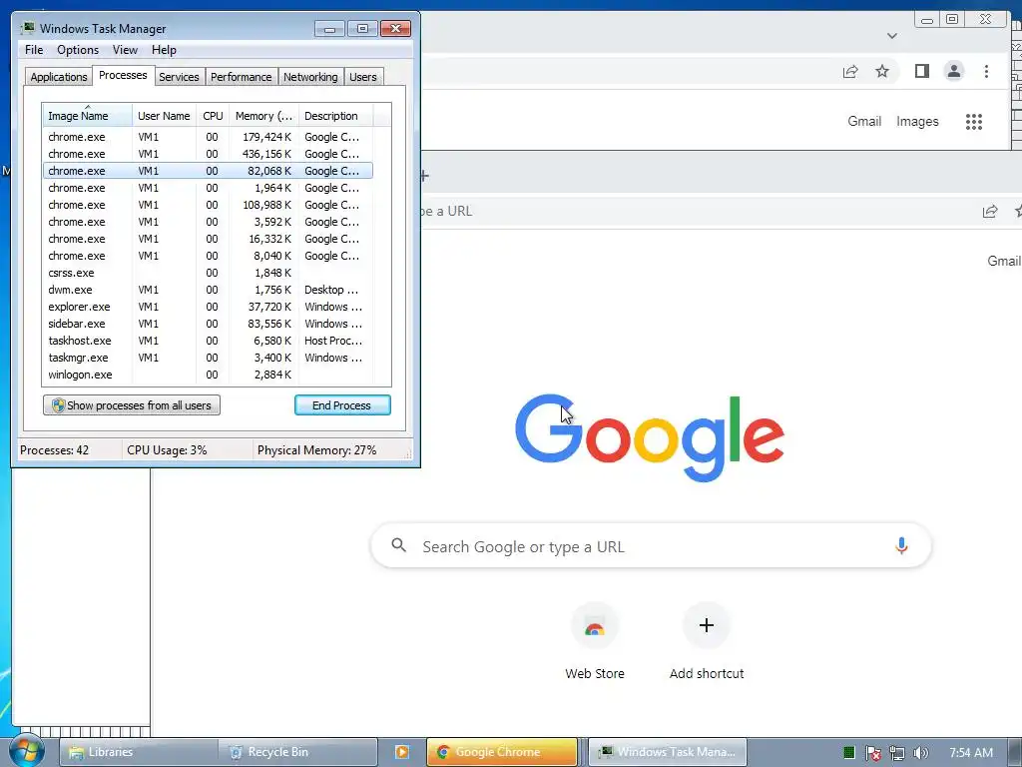Open the View menu in Task Manager
Viewport: 1022px width, 767px height.
[x=125, y=50]
